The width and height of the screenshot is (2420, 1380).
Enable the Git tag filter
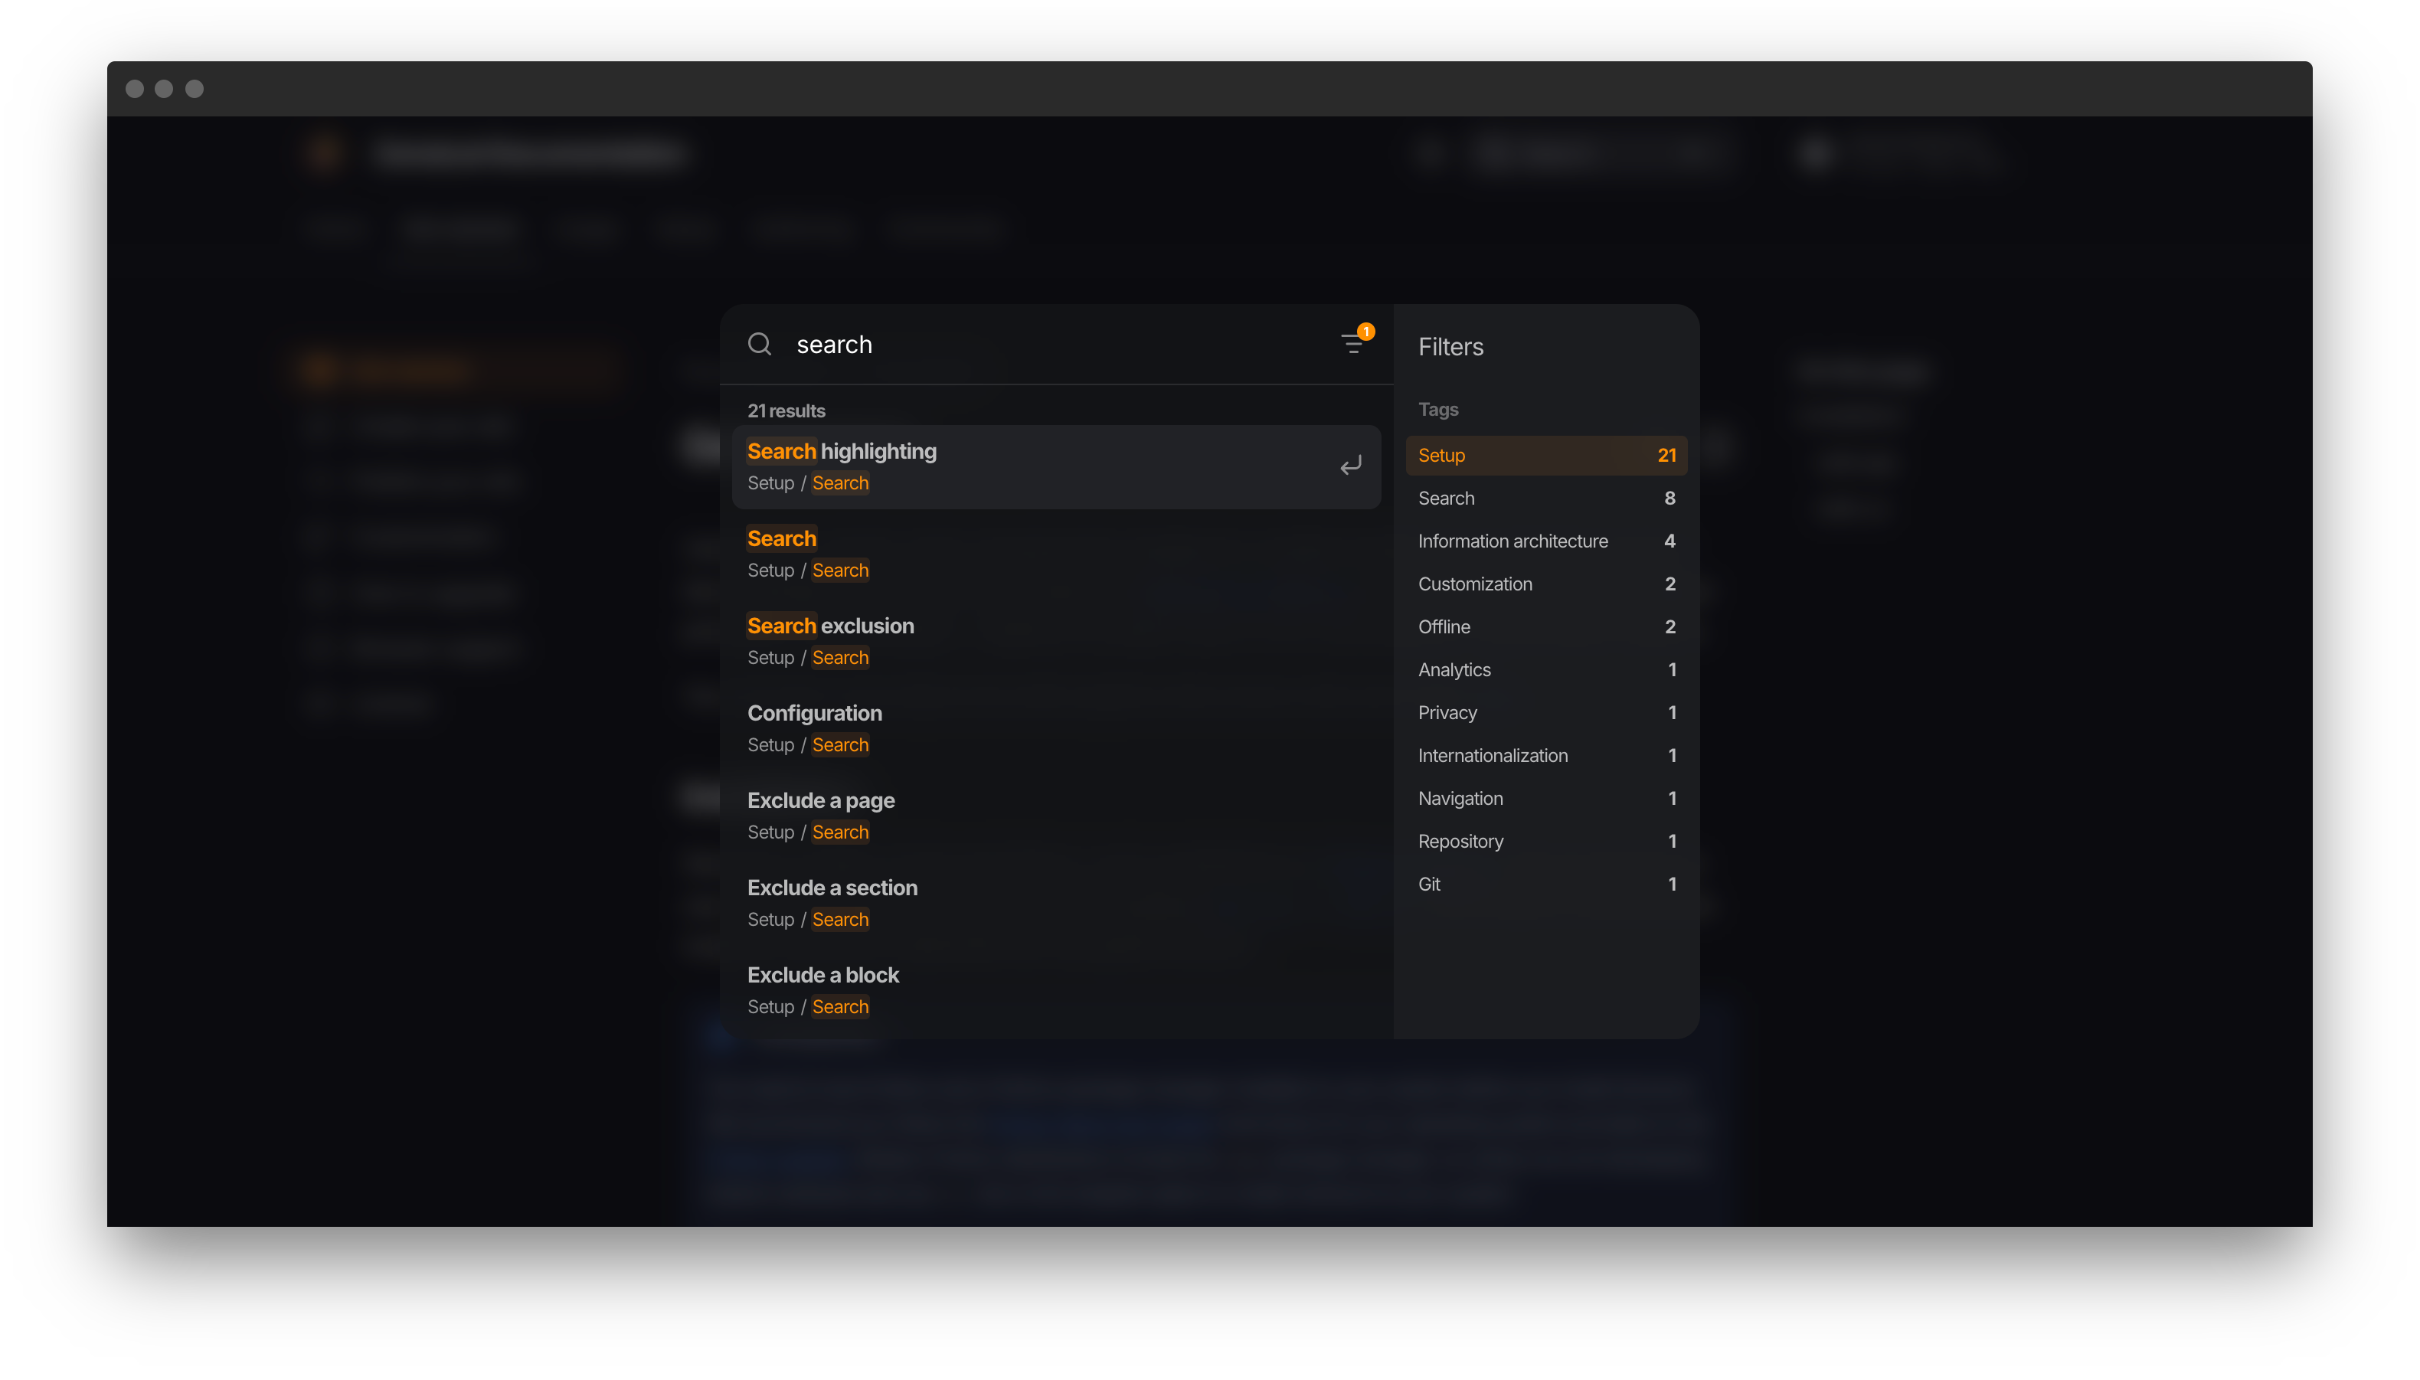tap(1545, 883)
